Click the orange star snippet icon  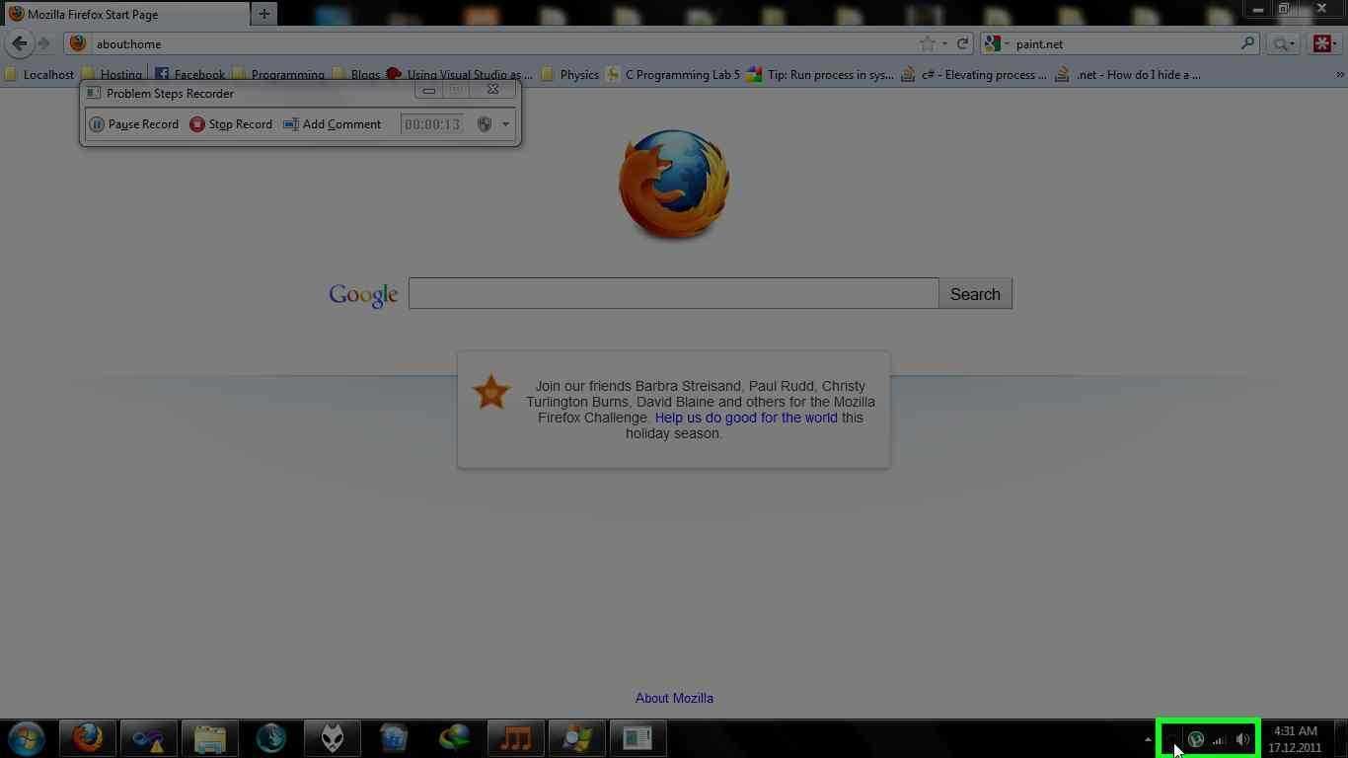491,393
